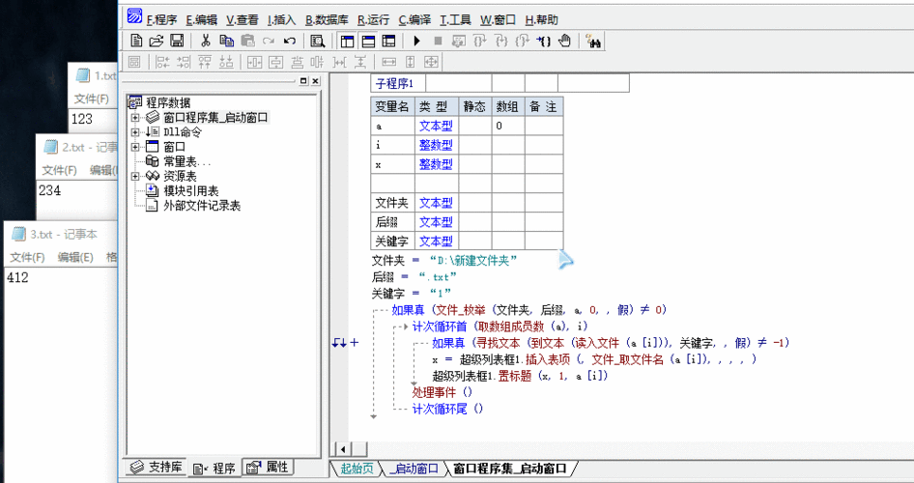Select 模块引用表 in the program tree

pos(190,190)
